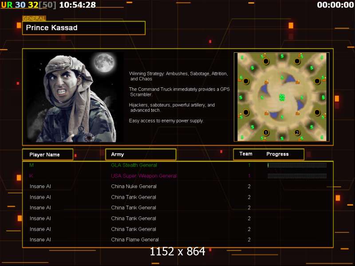Screen dimensions: 355x266
Task: Click Insane AI in China Nuke General row
Action: (x=40, y=186)
